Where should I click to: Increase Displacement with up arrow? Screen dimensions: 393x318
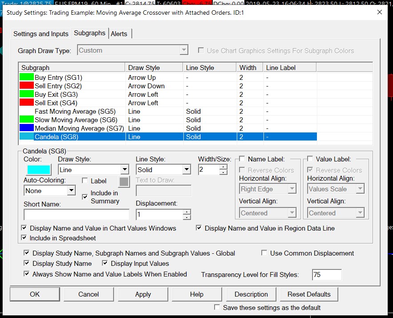[x=187, y=212]
